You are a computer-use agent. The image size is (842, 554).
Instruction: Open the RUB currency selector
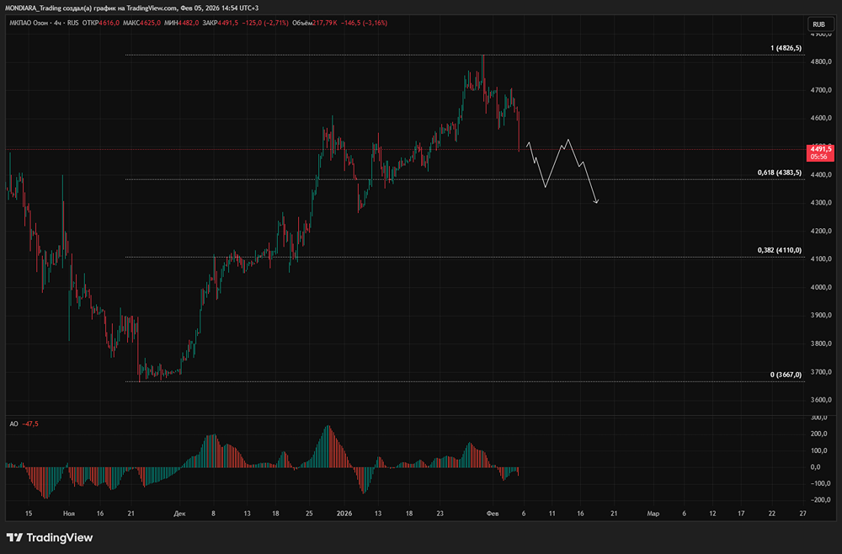(818, 24)
